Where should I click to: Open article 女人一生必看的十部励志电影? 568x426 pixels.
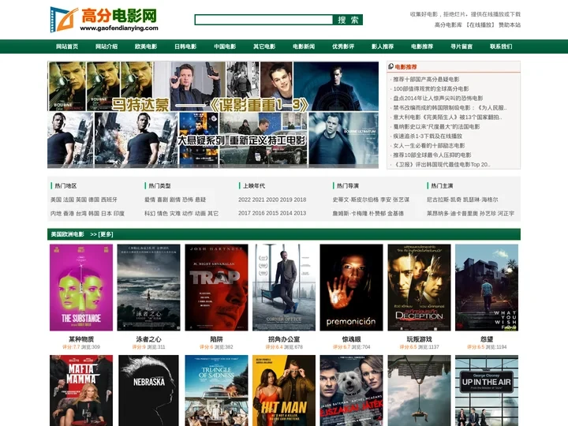point(429,146)
